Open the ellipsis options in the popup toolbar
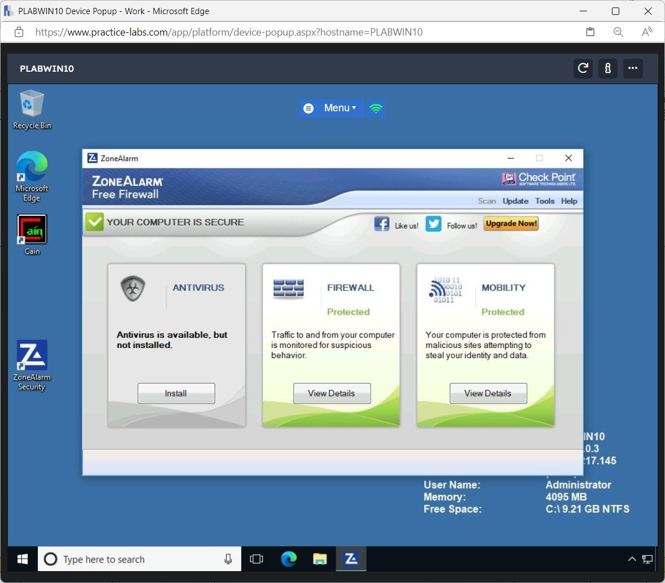The width and height of the screenshot is (665, 583). point(633,68)
